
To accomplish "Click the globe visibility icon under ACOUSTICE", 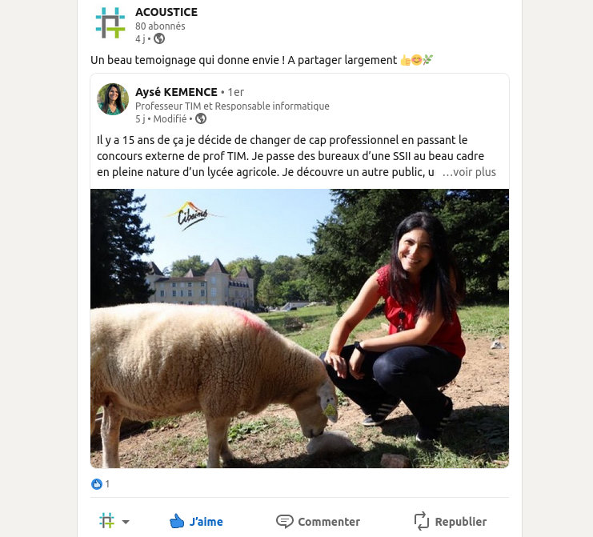I will click(159, 38).
